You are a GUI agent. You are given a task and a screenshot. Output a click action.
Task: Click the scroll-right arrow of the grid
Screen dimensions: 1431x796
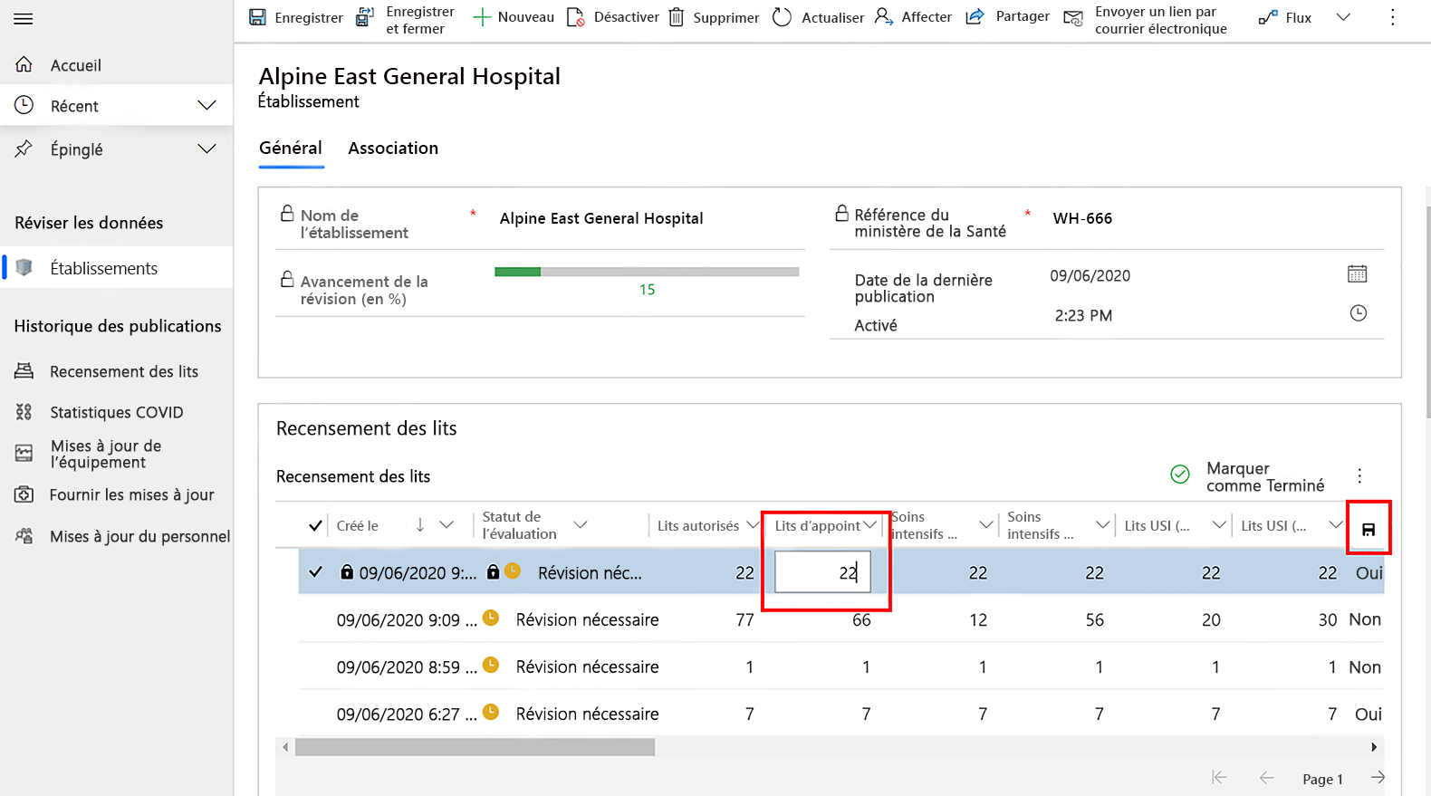pyautogui.click(x=1374, y=747)
